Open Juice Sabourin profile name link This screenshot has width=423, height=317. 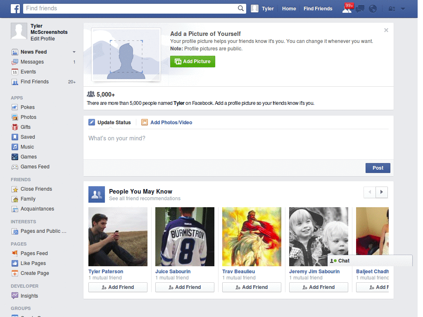point(173,272)
